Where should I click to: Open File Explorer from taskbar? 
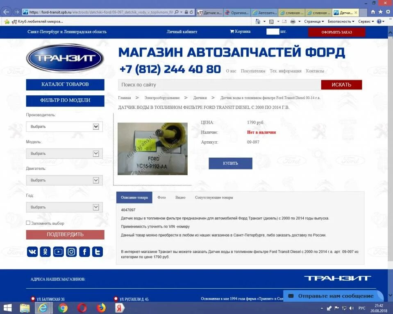coord(25,308)
